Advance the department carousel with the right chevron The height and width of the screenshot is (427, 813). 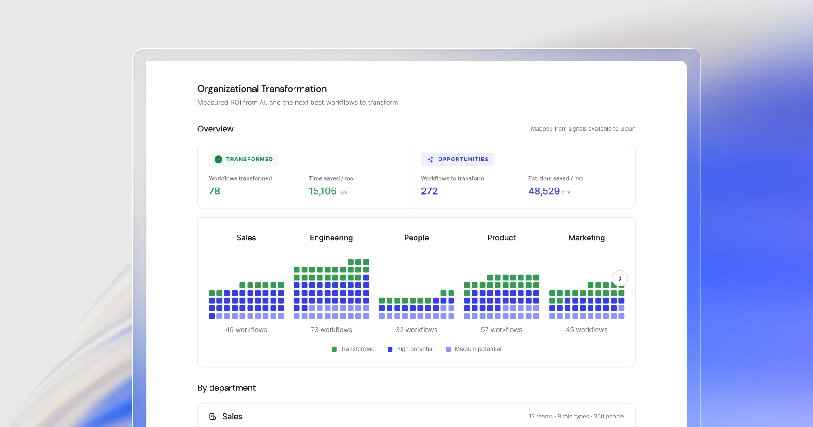[x=620, y=278]
